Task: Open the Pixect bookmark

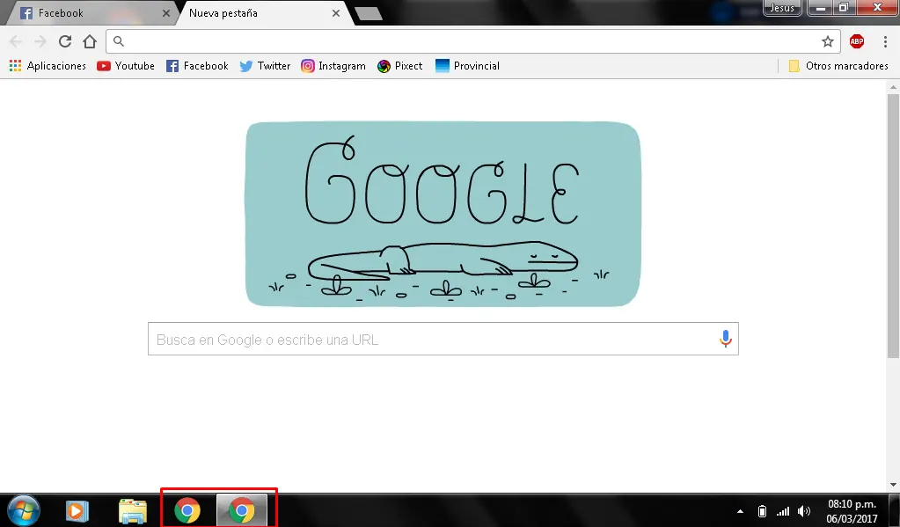Action: click(400, 66)
